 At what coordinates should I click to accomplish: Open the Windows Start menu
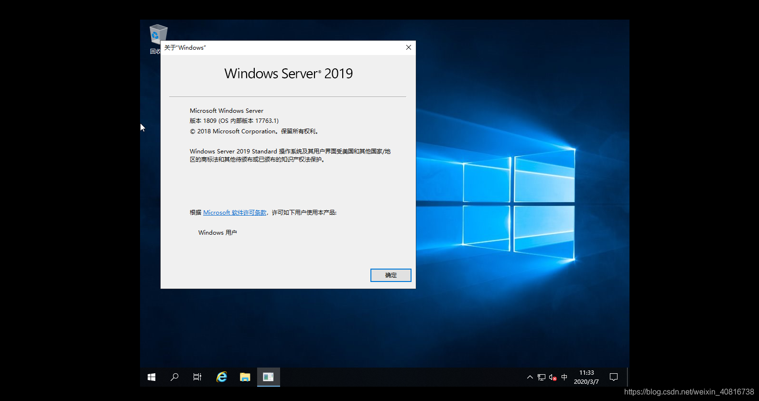(x=152, y=377)
